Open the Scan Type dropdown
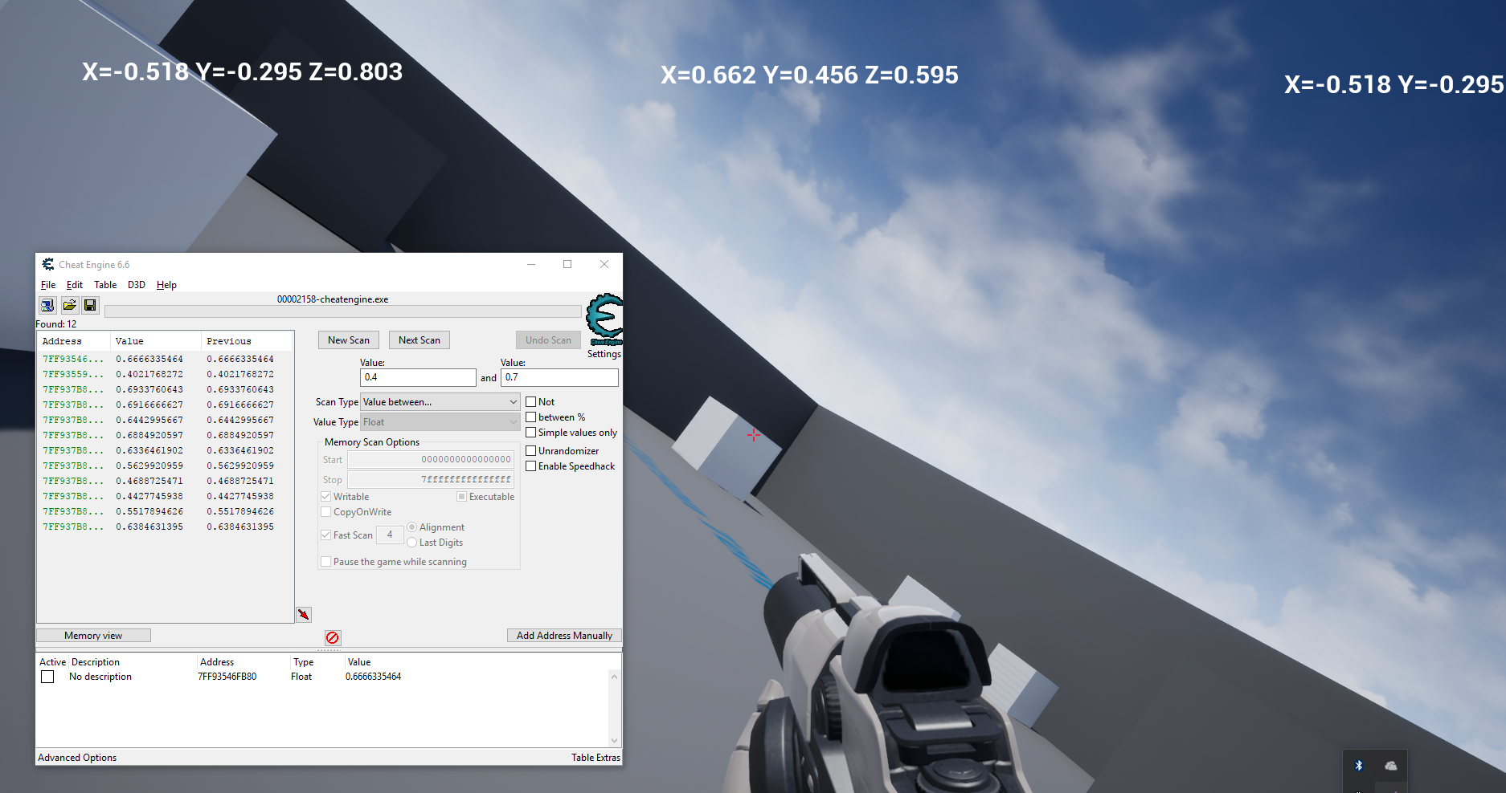 (440, 402)
